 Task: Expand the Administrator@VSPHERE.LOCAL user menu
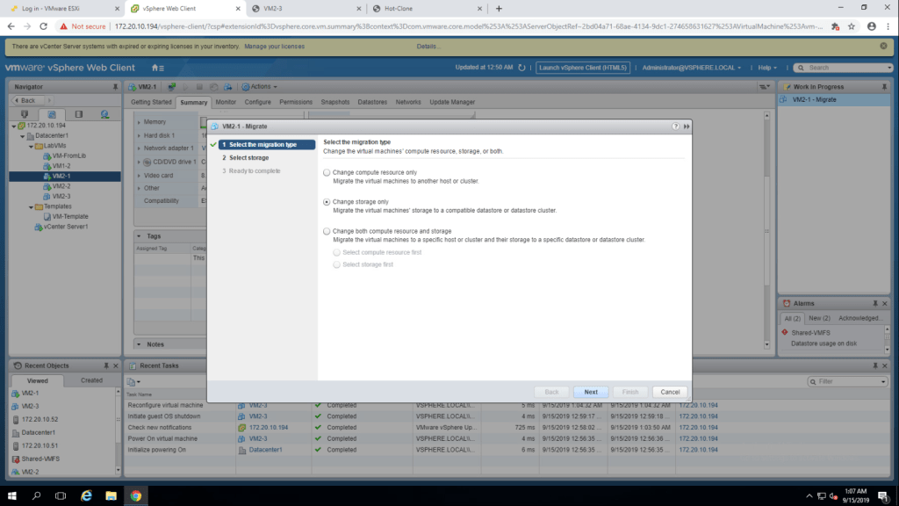[x=691, y=68]
